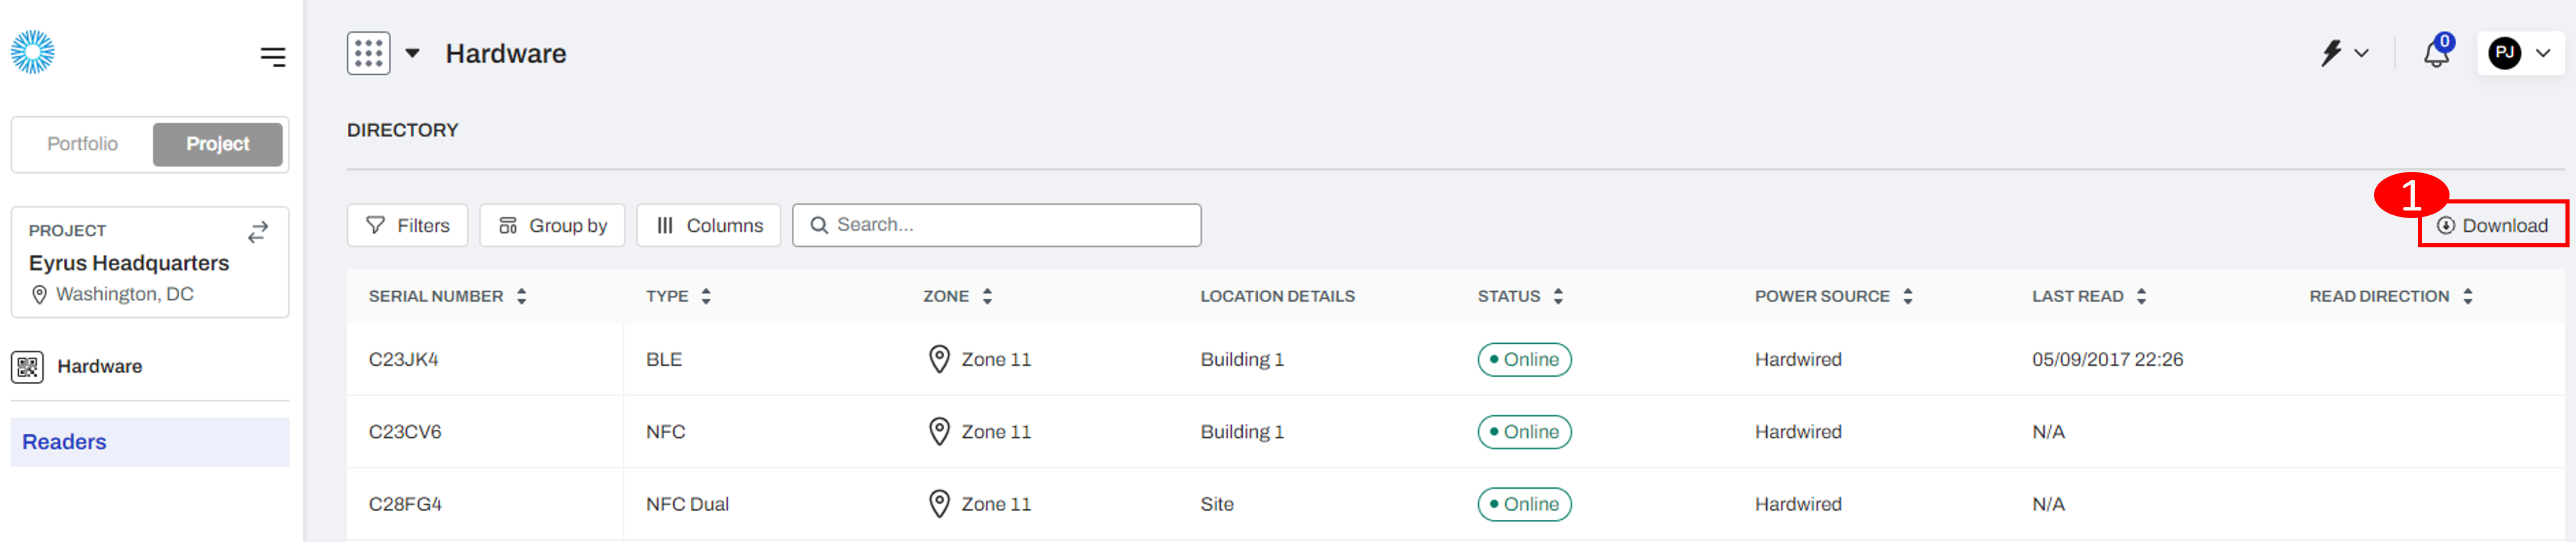2576x542 pixels.
Task: Click Online status badge for C28FG4
Action: 1524,504
